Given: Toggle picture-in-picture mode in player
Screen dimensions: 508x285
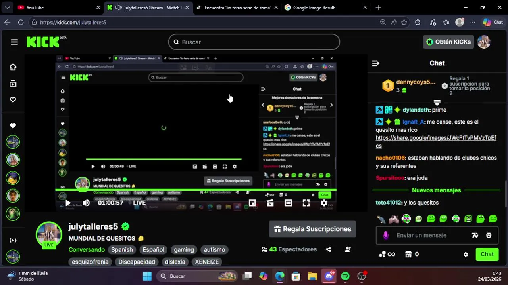Looking at the screenshot, I should point(252,203).
